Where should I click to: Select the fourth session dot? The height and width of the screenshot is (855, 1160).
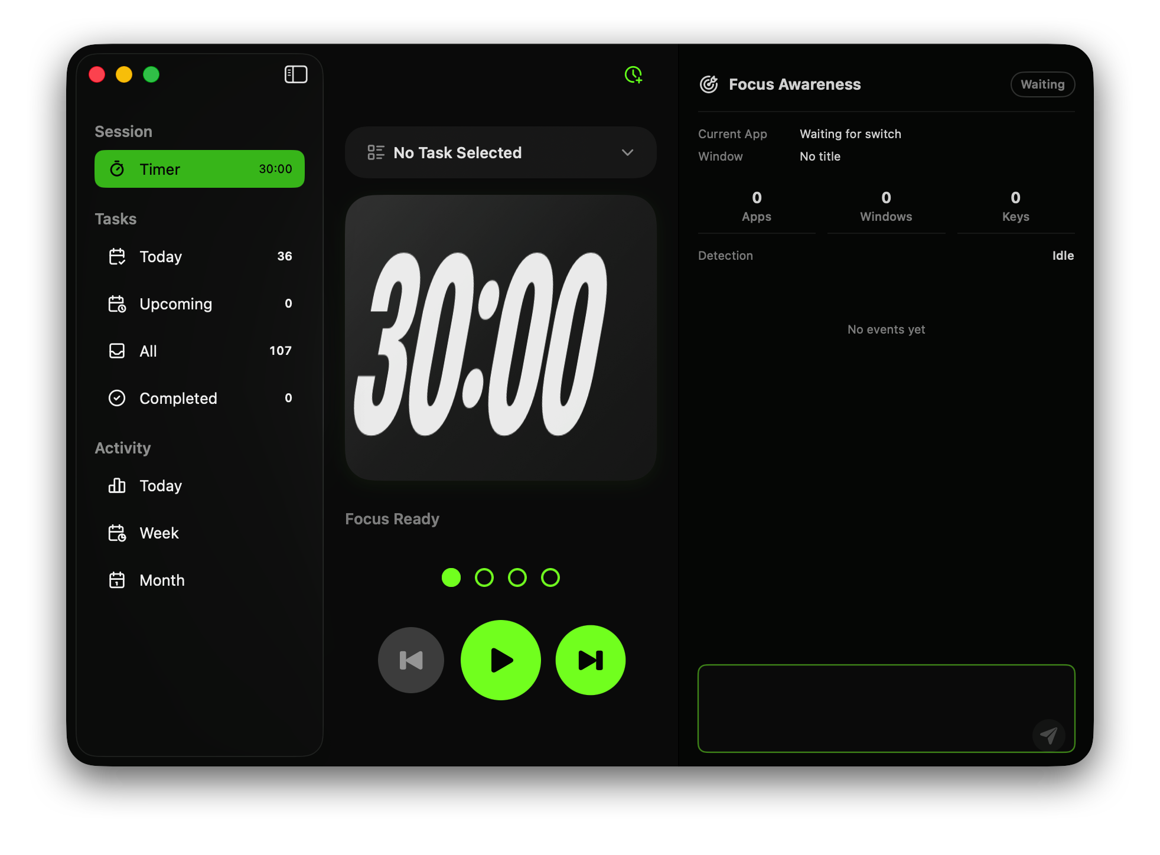[550, 577]
